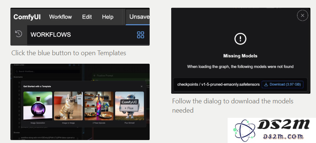Click the WORKFLOWS panel heading
The width and height of the screenshot is (316, 143).
(51, 34)
